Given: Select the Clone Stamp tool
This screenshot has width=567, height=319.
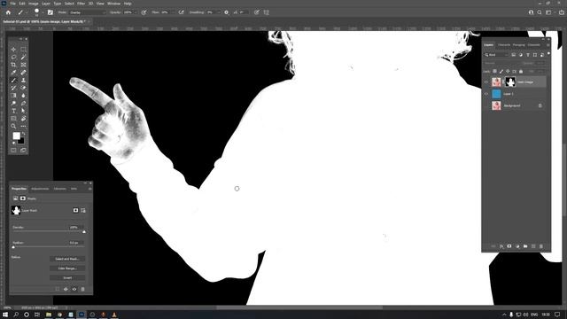Looking at the screenshot, I should pyautogui.click(x=23, y=80).
